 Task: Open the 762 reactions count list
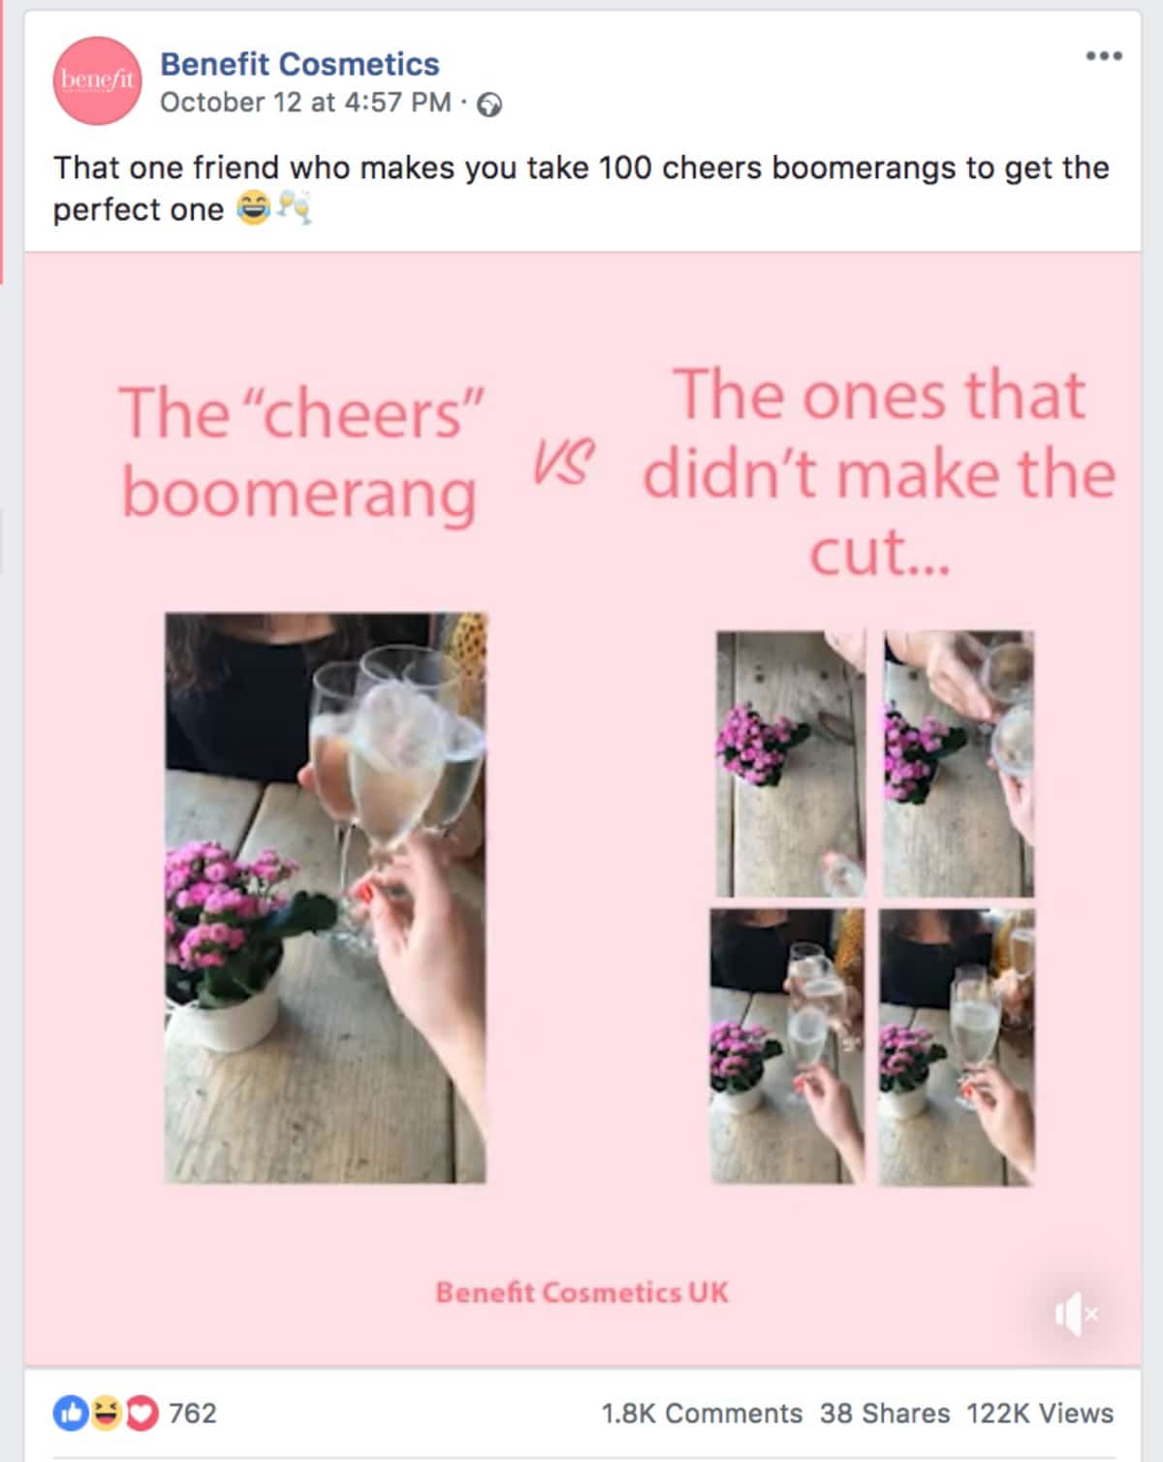click(x=193, y=1414)
